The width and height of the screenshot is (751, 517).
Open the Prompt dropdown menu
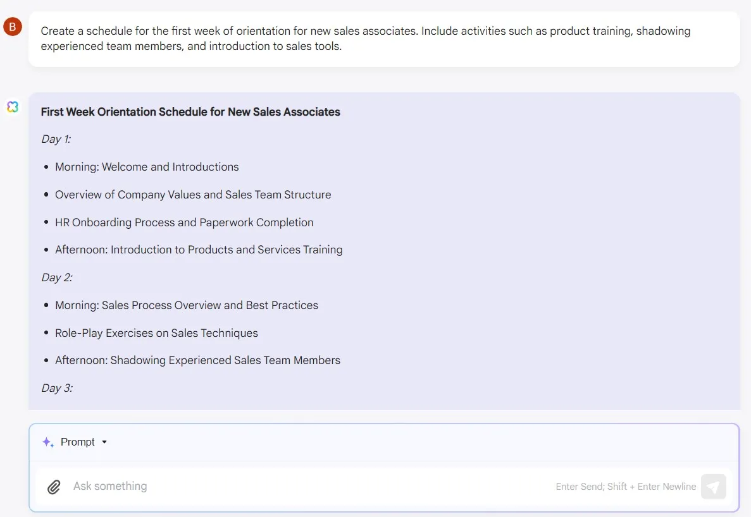tap(84, 442)
